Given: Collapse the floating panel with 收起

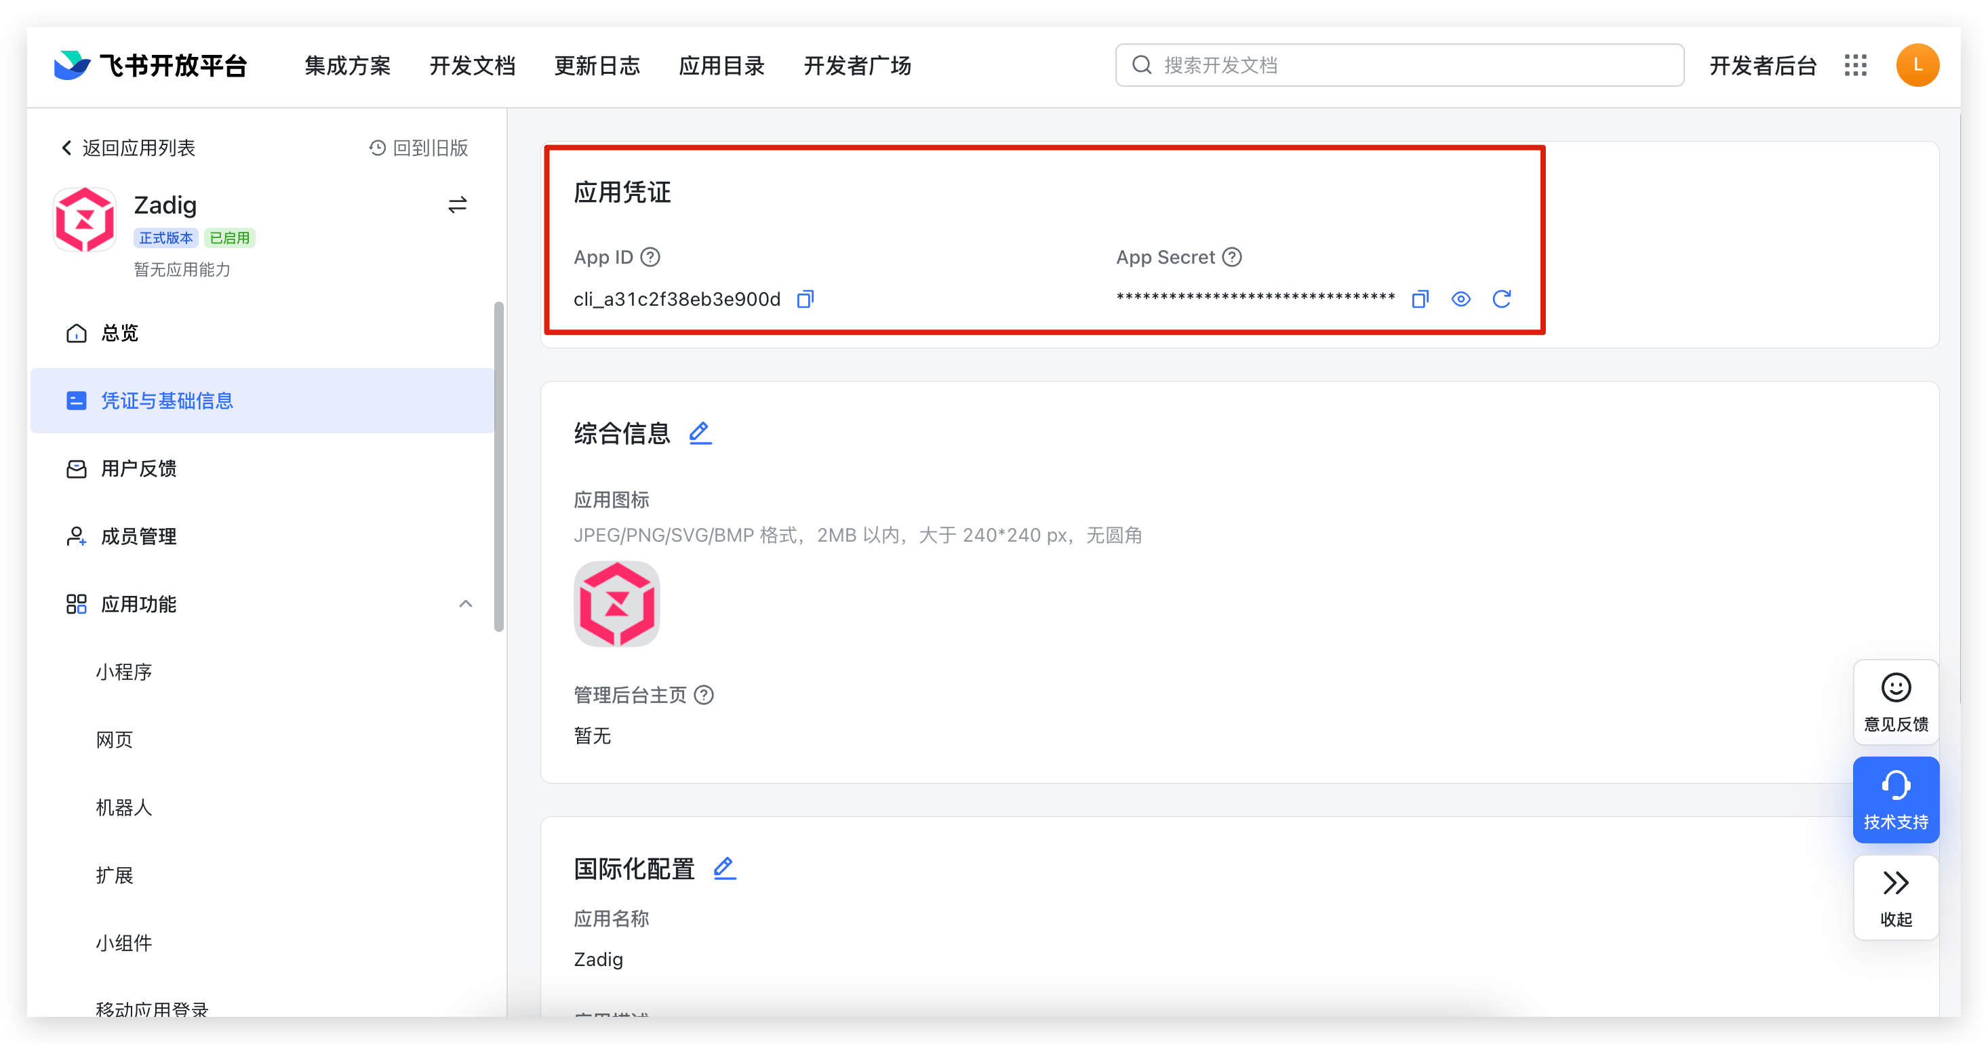Looking at the screenshot, I should click(1895, 898).
